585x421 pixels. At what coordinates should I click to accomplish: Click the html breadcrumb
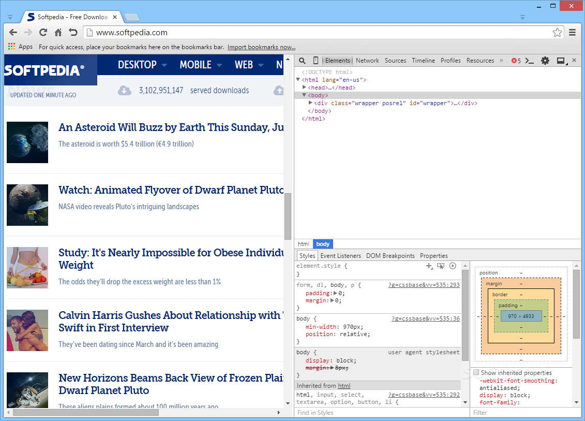[x=303, y=244]
